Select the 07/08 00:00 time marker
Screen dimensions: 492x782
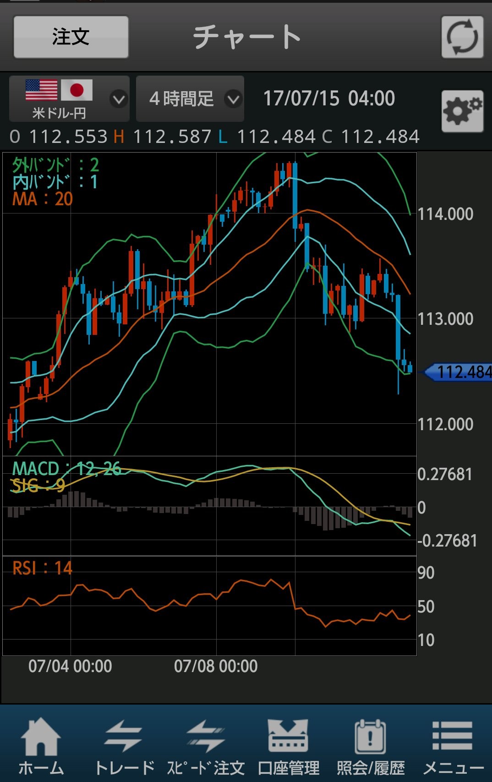(x=216, y=666)
